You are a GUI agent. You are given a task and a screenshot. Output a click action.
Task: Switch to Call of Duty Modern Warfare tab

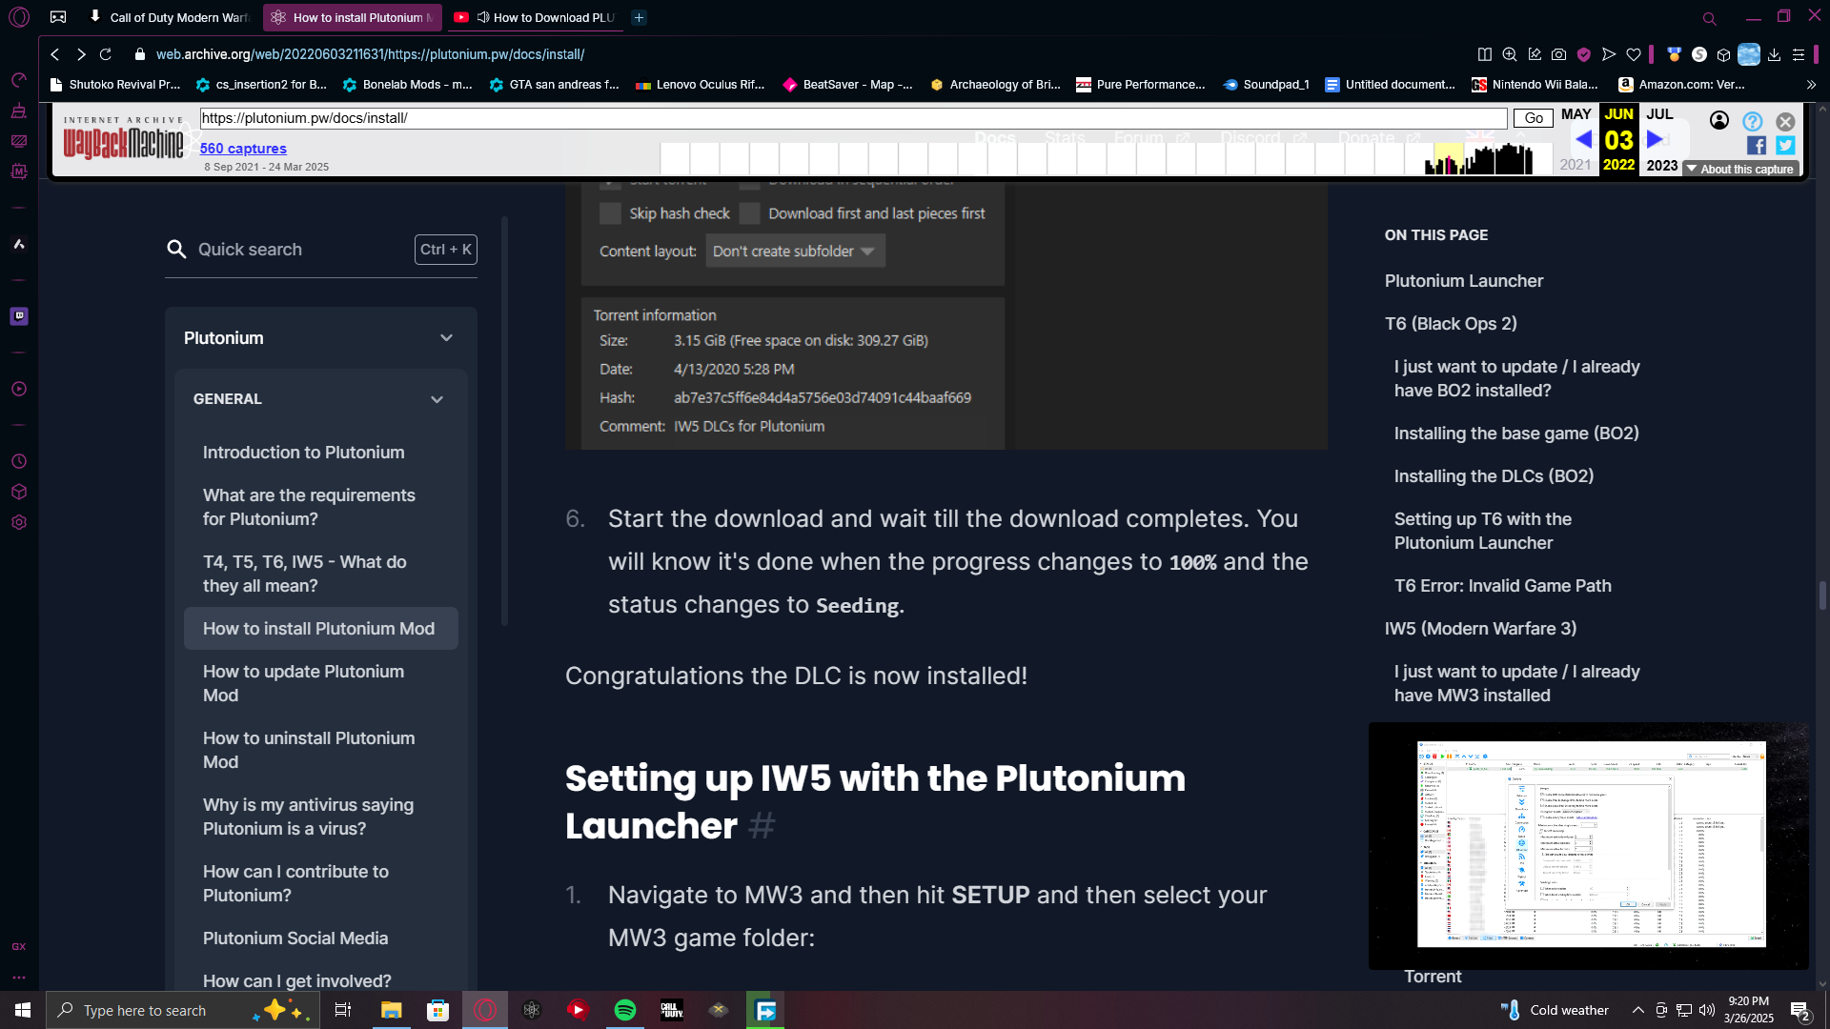pyautogui.click(x=177, y=17)
